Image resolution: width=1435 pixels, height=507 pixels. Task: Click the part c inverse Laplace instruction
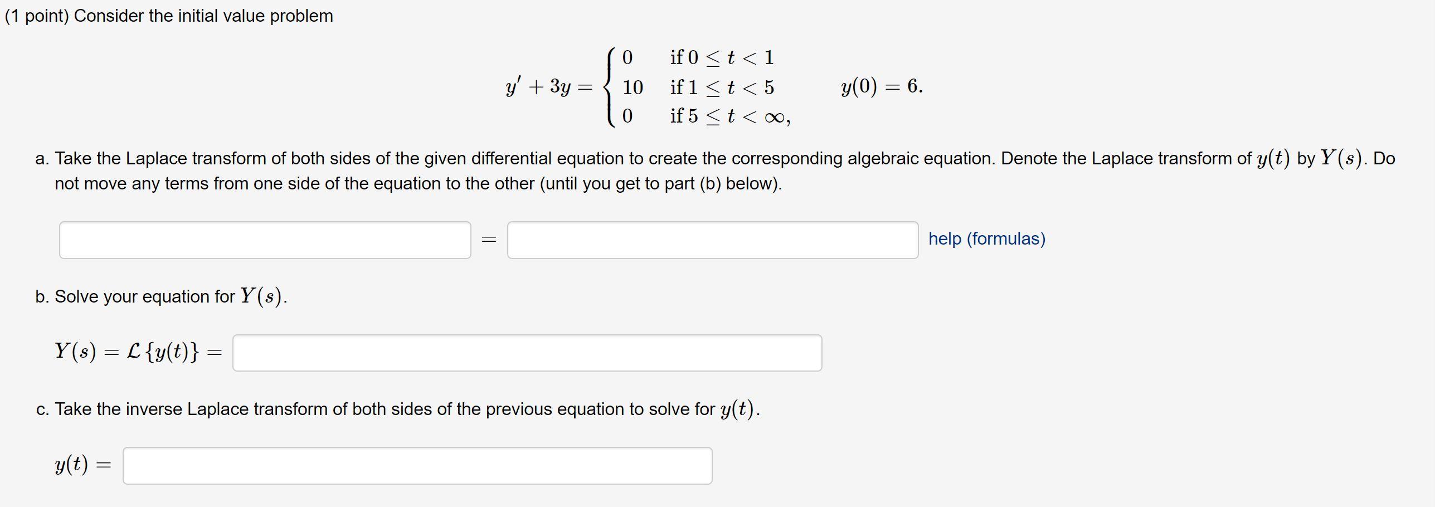click(398, 409)
